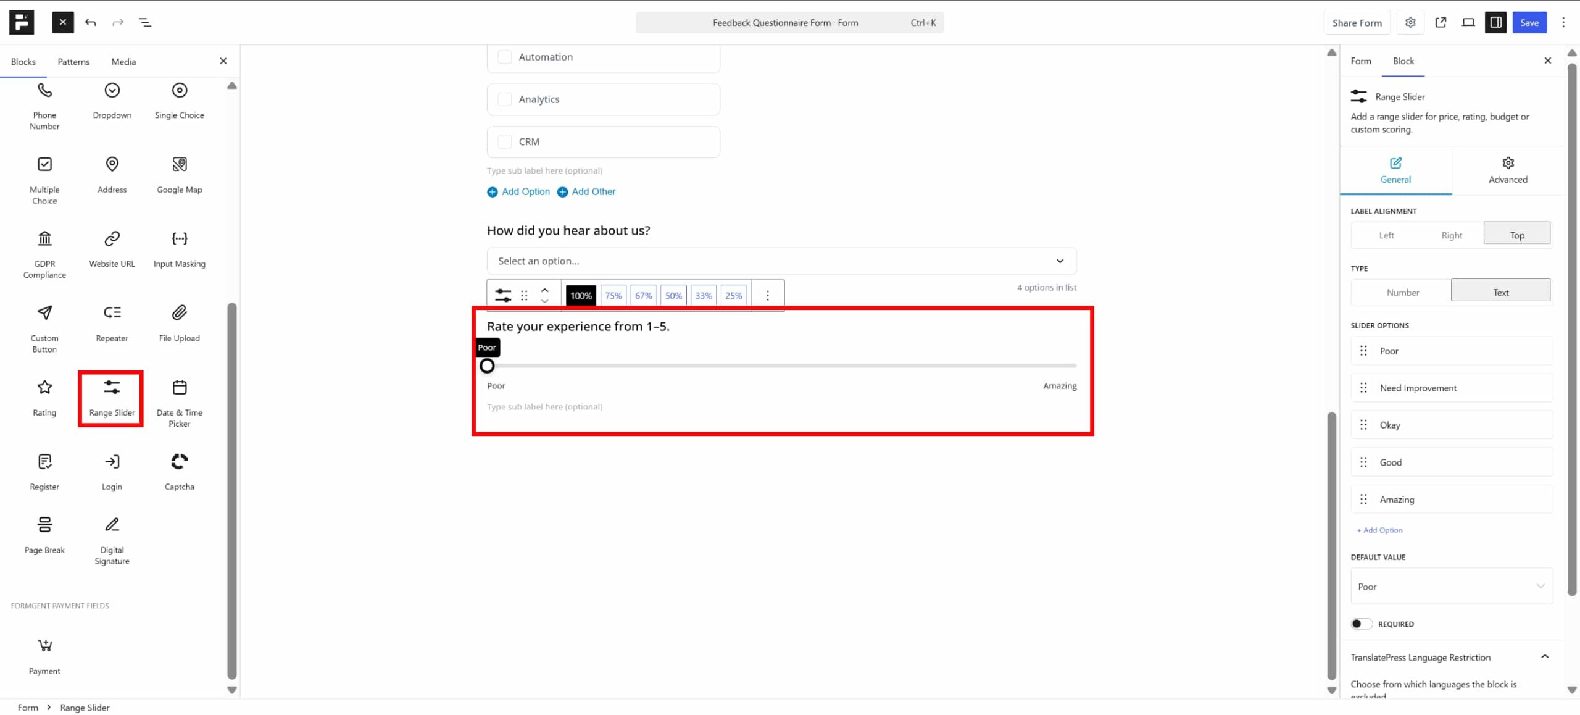Add a Google Map block
Image resolution: width=1580 pixels, height=715 pixels.
coord(179,175)
